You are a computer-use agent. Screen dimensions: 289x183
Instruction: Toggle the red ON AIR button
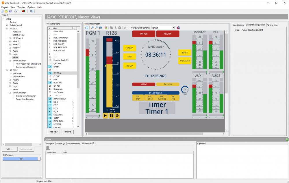(144, 34)
